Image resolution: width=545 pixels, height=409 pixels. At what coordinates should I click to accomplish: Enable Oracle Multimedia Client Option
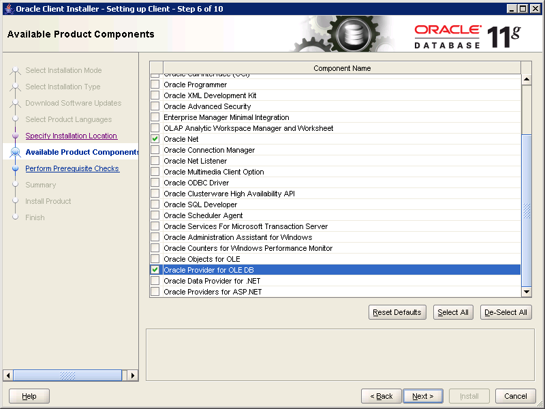(155, 172)
